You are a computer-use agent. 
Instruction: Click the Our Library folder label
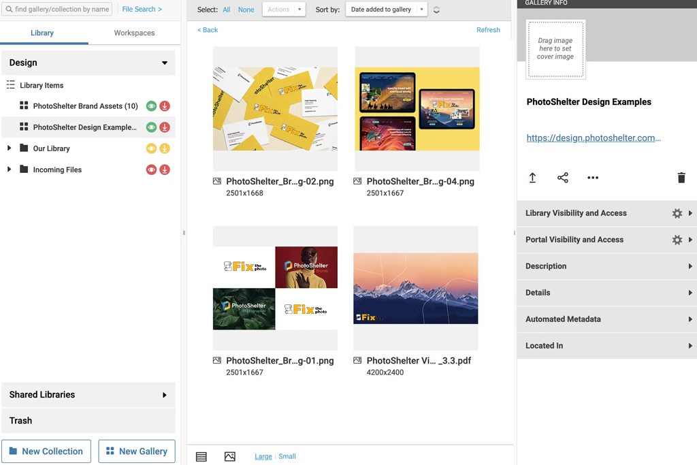click(x=52, y=148)
